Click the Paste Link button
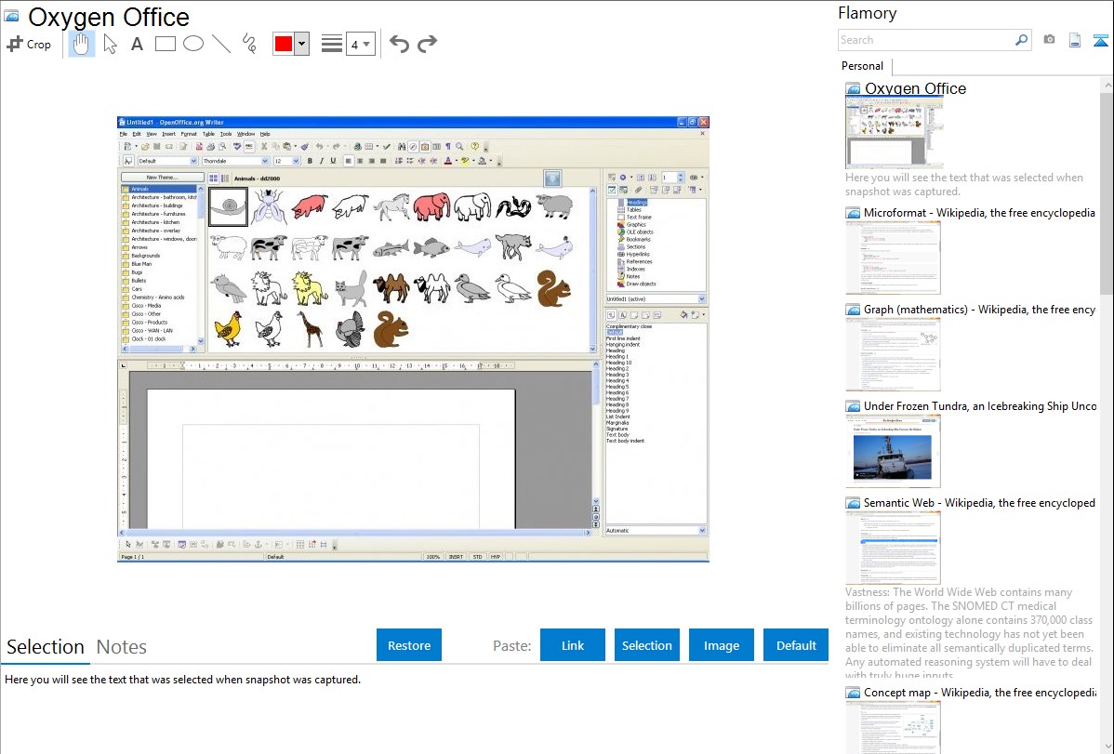The image size is (1114, 754). [573, 645]
